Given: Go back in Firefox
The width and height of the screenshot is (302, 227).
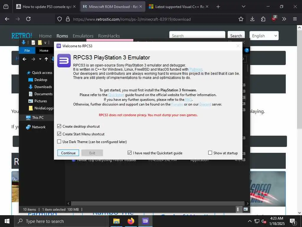Looking at the screenshot, I should [7, 19].
